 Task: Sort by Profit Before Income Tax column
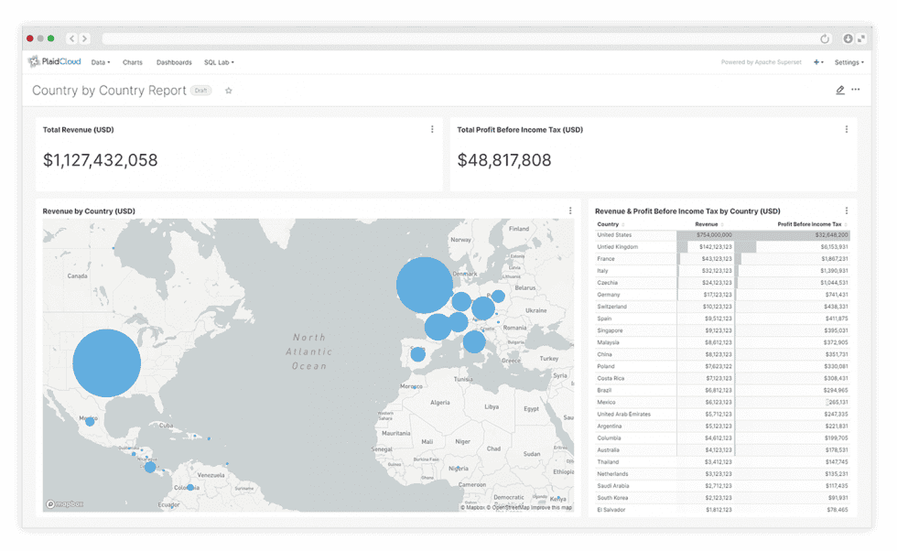pos(812,224)
